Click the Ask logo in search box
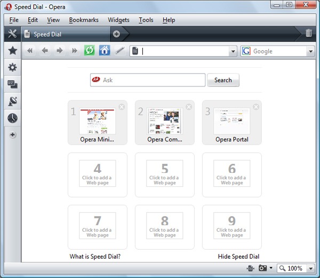320x278 pixels. pyautogui.click(x=96, y=80)
